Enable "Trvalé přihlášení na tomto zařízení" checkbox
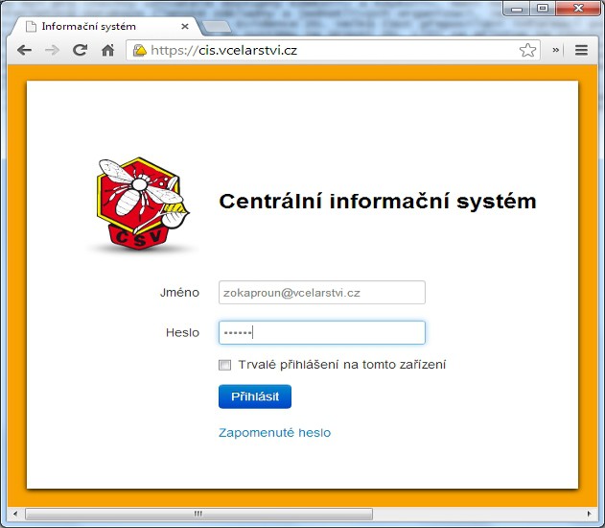The height and width of the screenshot is (528, 605). pos(225,365)
